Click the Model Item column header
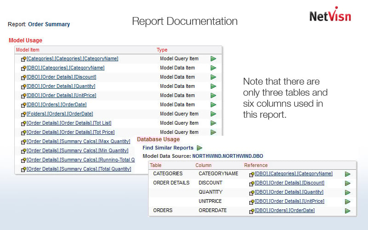The width and height of the screenshot is (368, 230). 28,50
